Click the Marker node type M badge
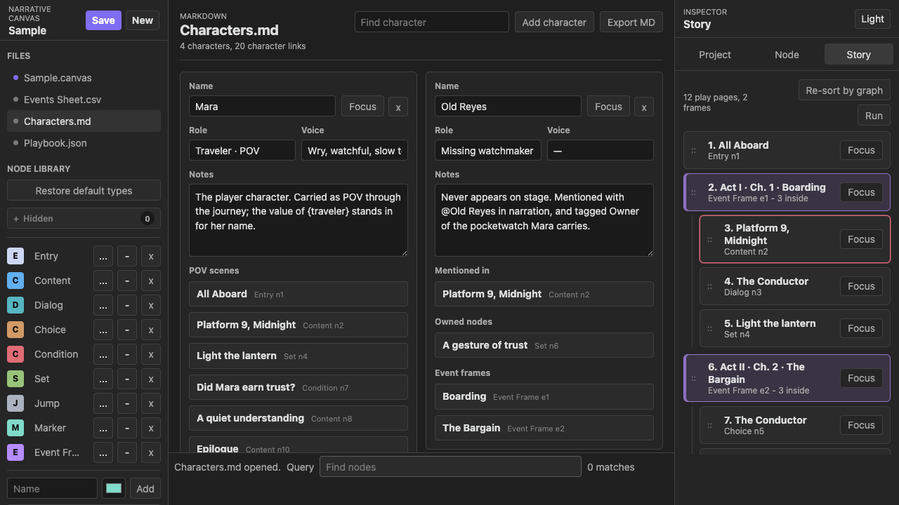The image size is (899, 505). click(x=15, y=428)
